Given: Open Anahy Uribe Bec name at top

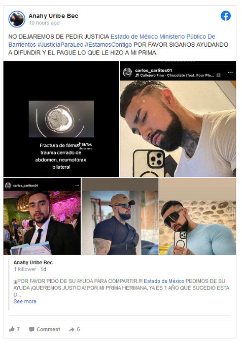Looking at the screenshot, I should click(x=53, y=16).
